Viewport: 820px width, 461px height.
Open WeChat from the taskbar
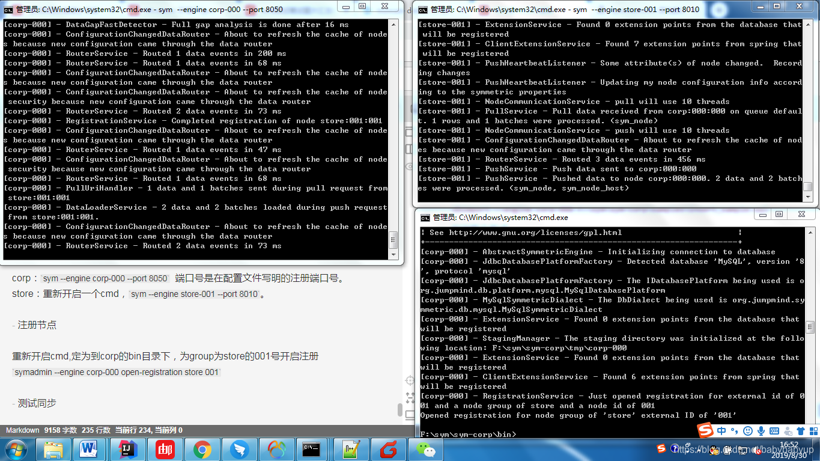point(426,449)
